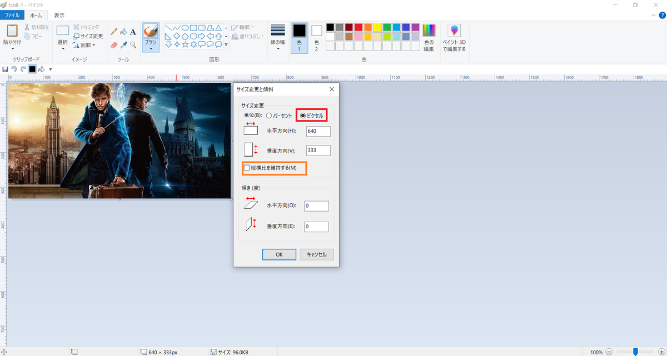Choose the Right arrow shape
Screen dimensions: 667x356
click(x=202, y=36)
